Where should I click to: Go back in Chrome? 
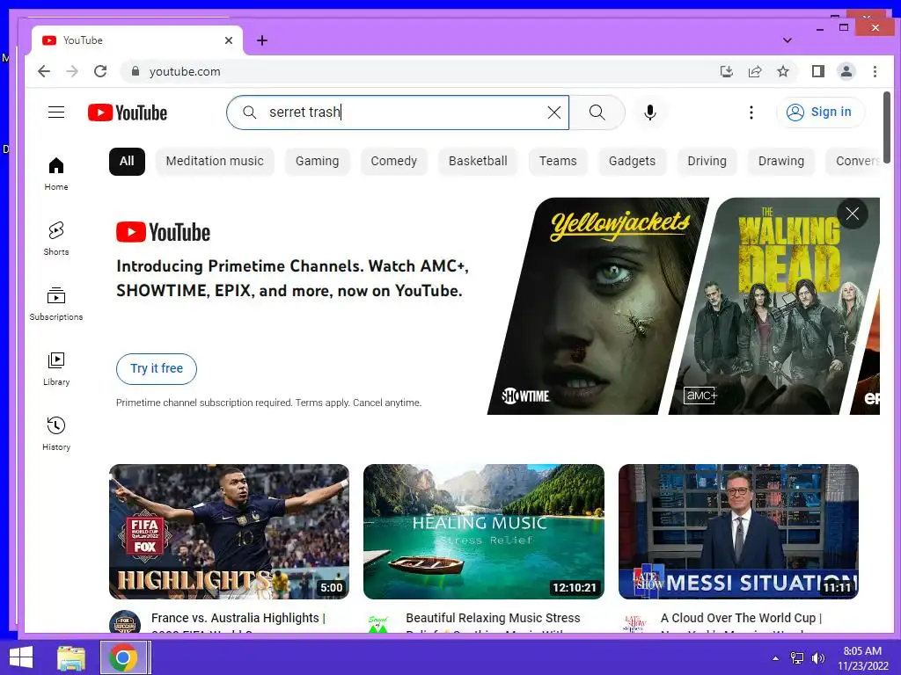coord(44,71)
